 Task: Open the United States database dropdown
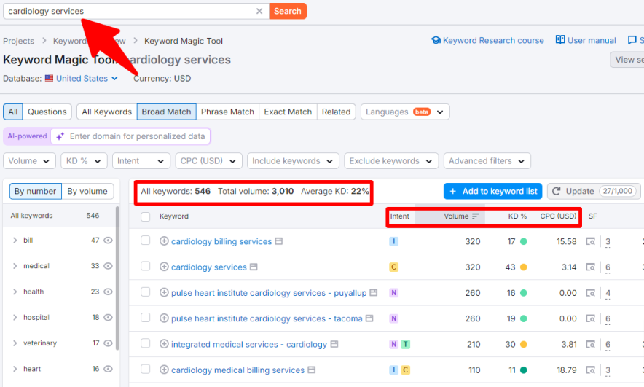pyautogui.click(x=82, y=79)
